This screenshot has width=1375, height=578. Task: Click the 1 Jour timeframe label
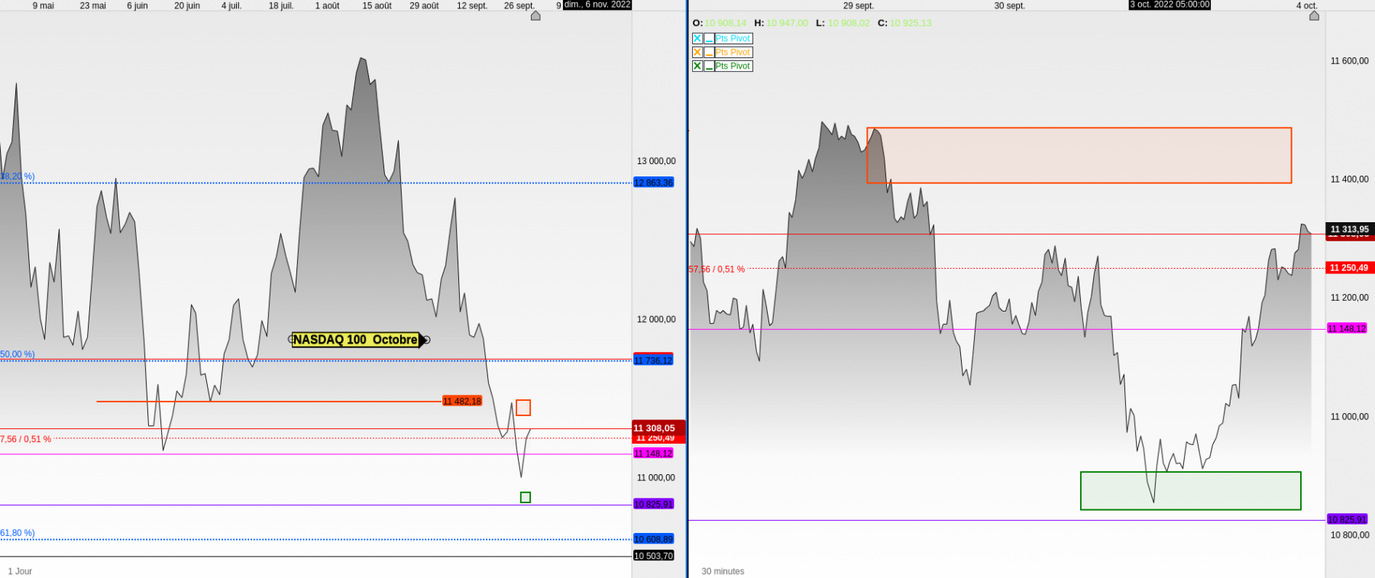20,571
